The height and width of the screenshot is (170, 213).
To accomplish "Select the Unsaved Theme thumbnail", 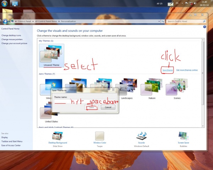I will [51, 55].
